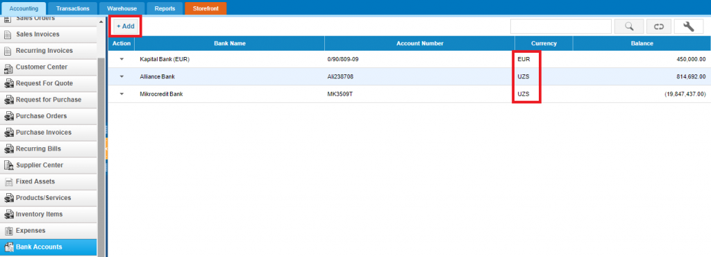Image resolution: width=711 pixels, height=257 pixels.
Task: Open action dropdown for Mikrocredit Bank
Action: (122, 94)
